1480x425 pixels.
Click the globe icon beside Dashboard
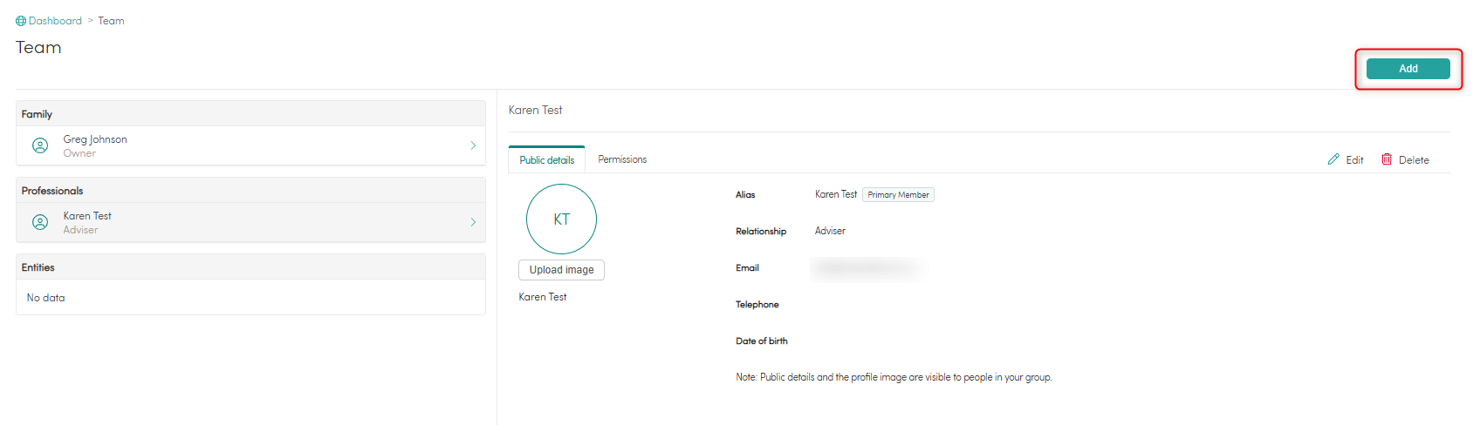click(x=21, y=21)
